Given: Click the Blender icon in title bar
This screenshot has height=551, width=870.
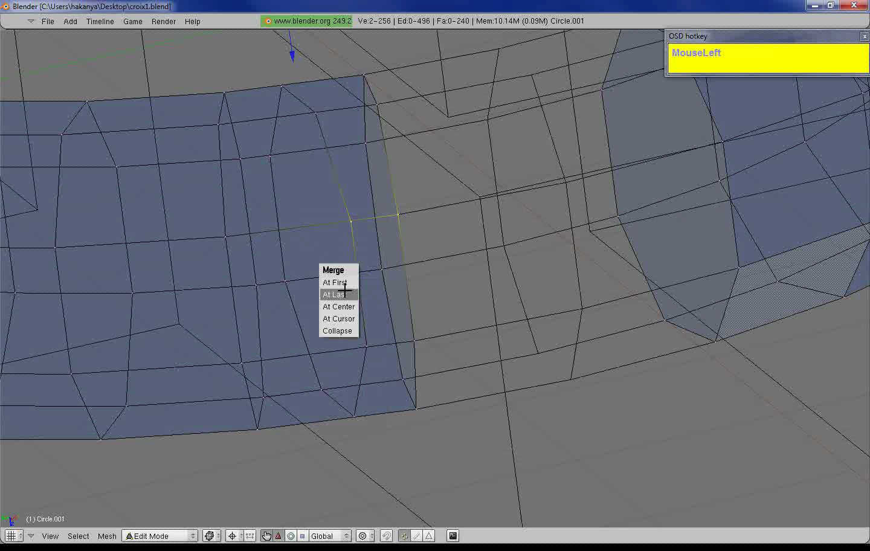Looking at the screenshot, I should (x=5, y=6).
